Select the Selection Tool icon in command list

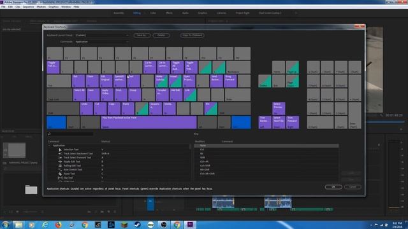pyautogui.click(x=60, y=149)
